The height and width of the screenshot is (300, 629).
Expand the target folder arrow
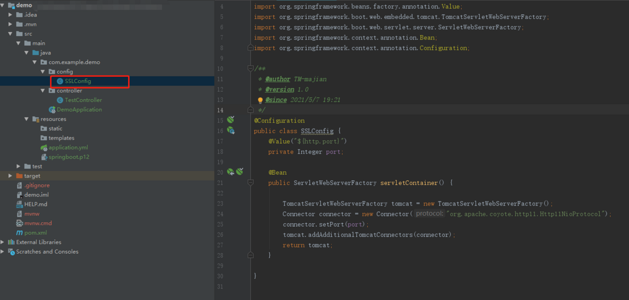tap(10, 176)
